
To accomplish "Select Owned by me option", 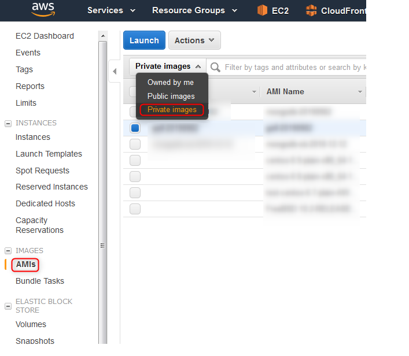I will coord(171,83).
